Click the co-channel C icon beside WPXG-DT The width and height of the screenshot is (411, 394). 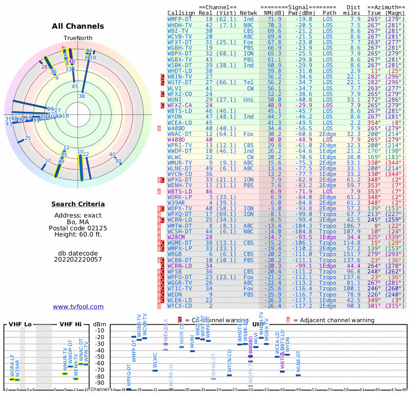[162, 180]
